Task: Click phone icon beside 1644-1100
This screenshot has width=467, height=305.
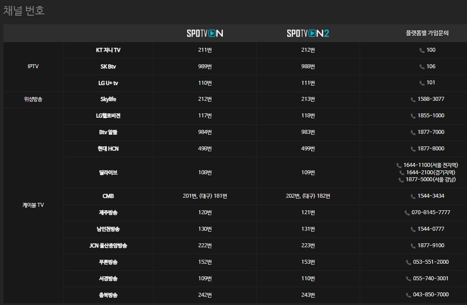Action: coord(399,165)
